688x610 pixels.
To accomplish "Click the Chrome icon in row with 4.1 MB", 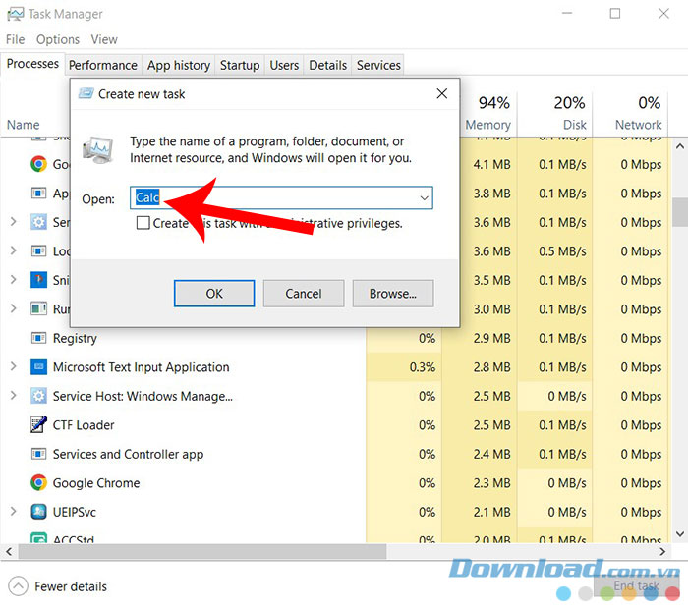I will tap(38, 164).
